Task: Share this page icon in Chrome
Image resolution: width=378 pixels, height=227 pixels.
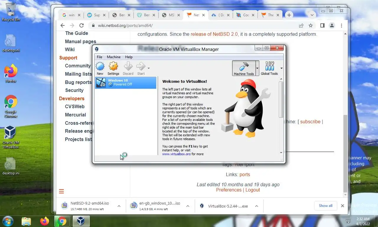Action: tap(301, 25)
